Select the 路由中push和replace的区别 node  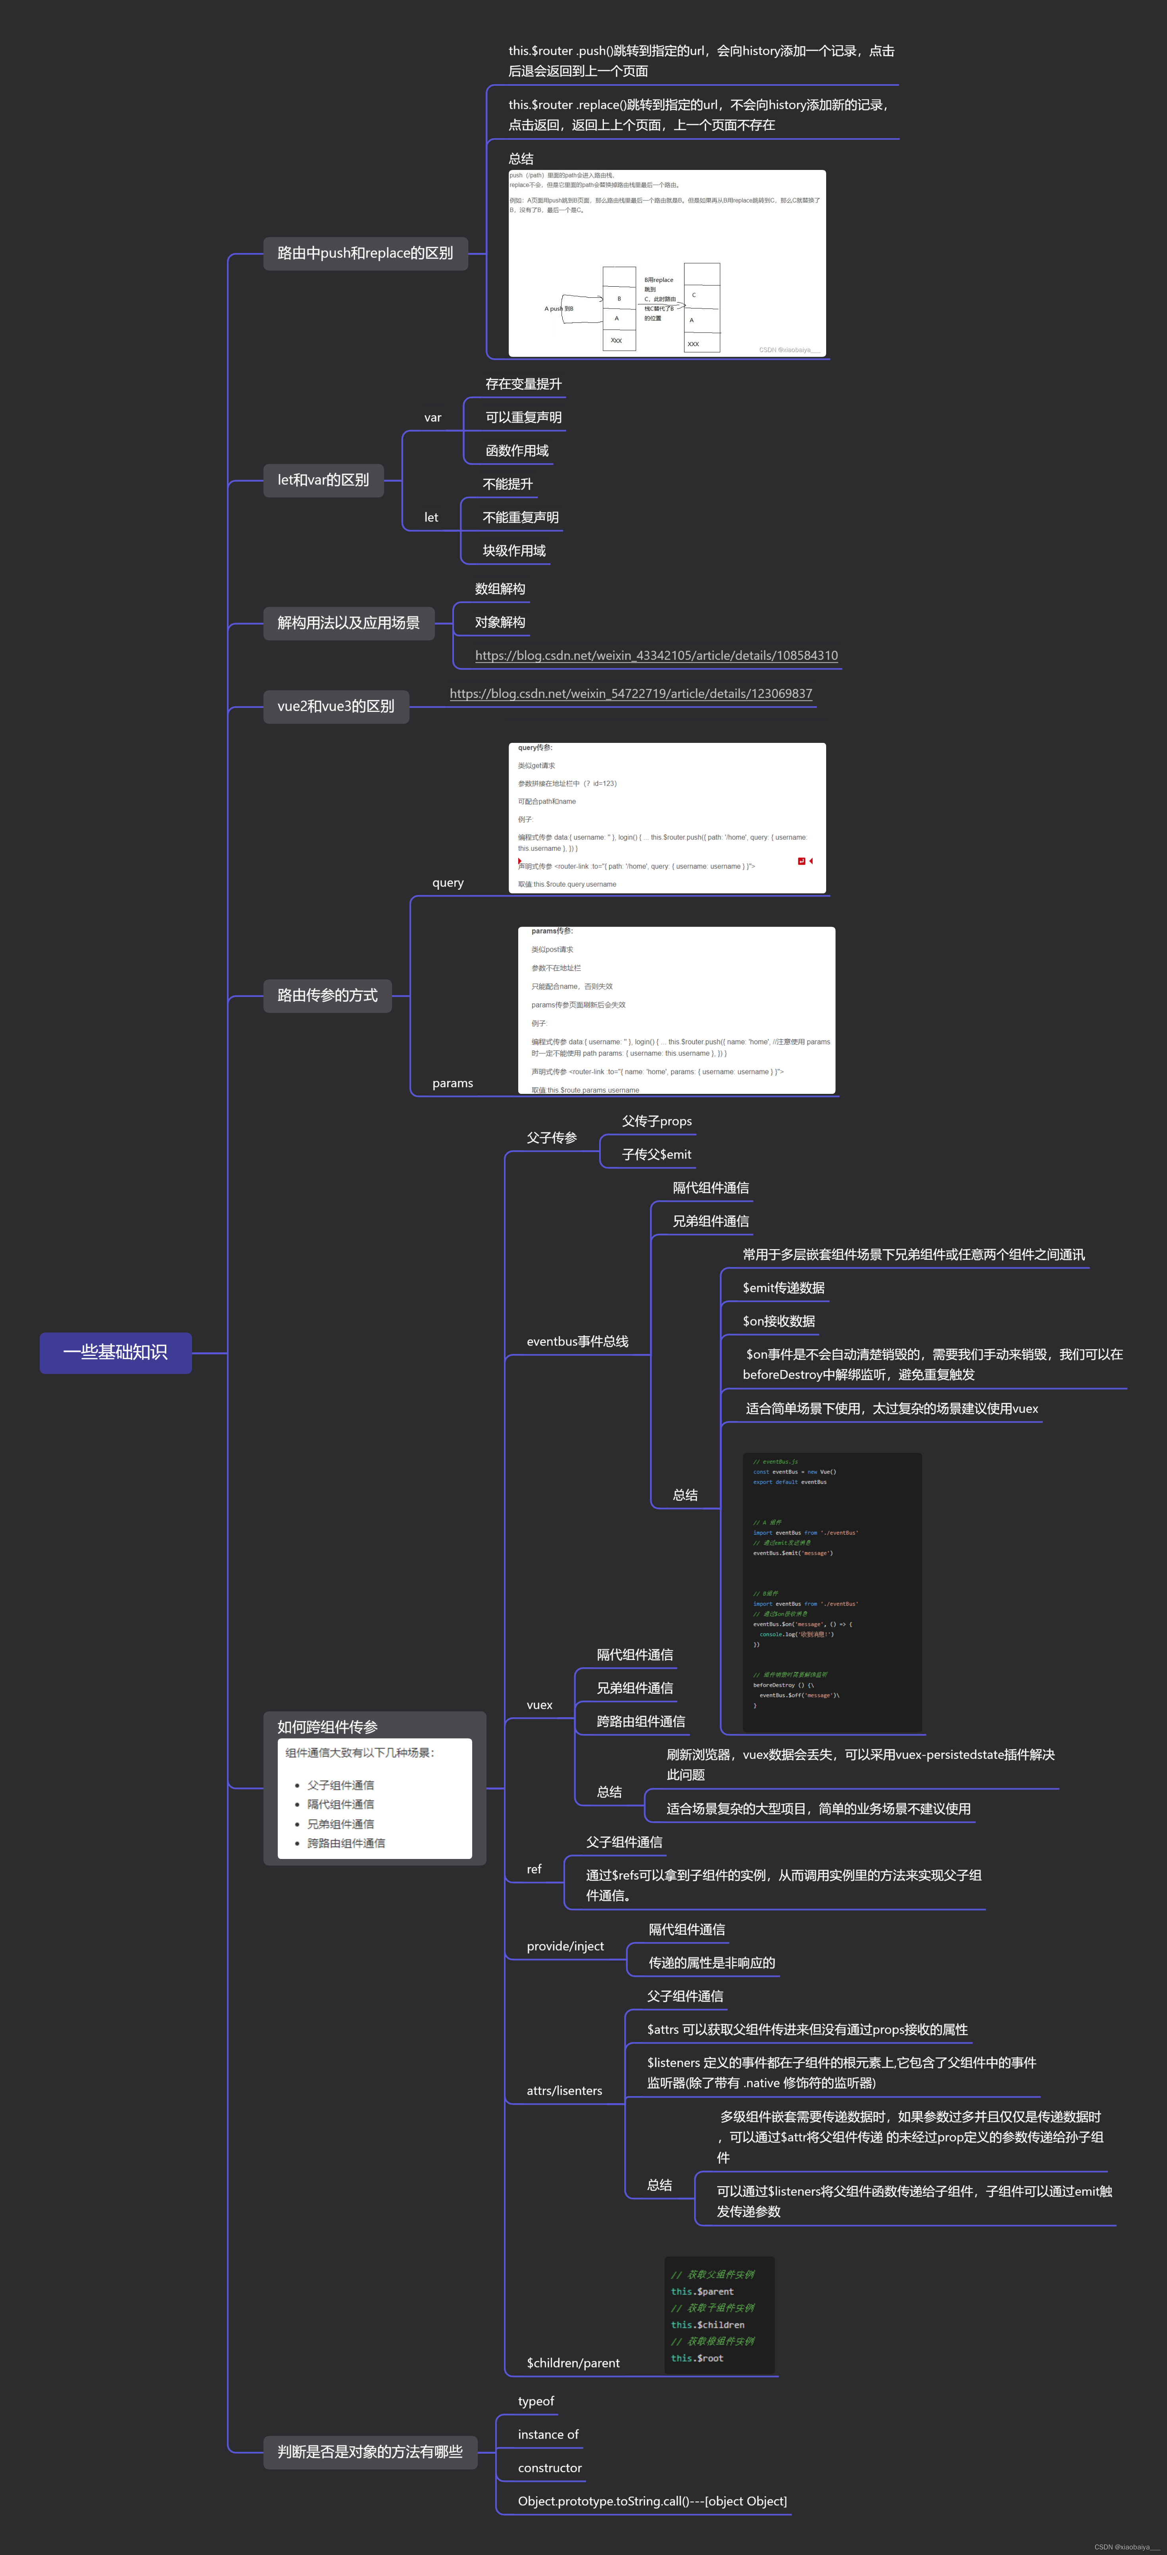365,253
